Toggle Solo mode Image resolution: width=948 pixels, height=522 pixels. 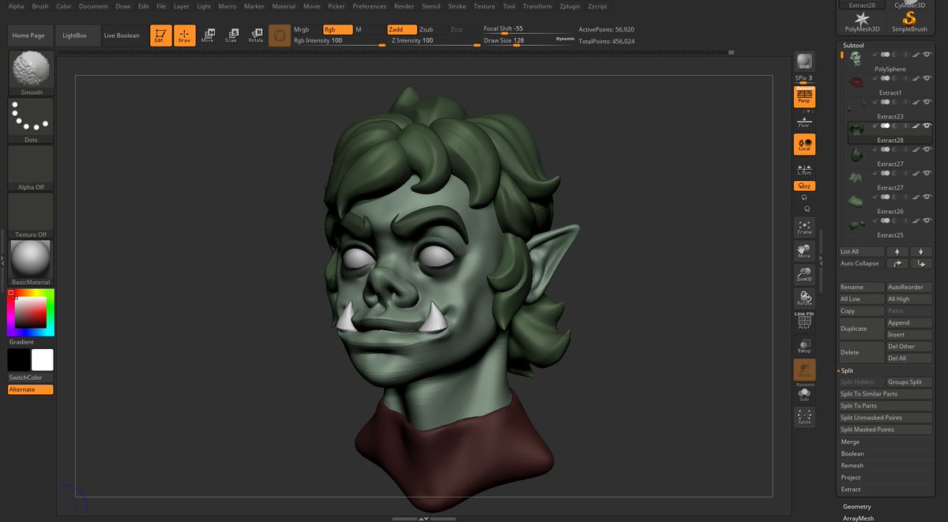pos(804,393)
